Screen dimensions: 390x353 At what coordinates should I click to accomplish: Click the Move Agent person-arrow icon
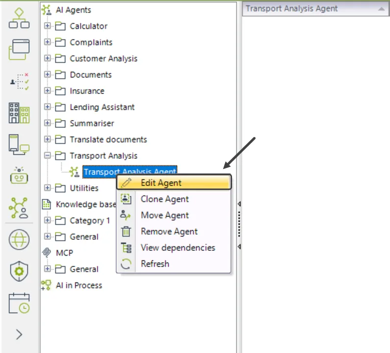coord(126,215)
